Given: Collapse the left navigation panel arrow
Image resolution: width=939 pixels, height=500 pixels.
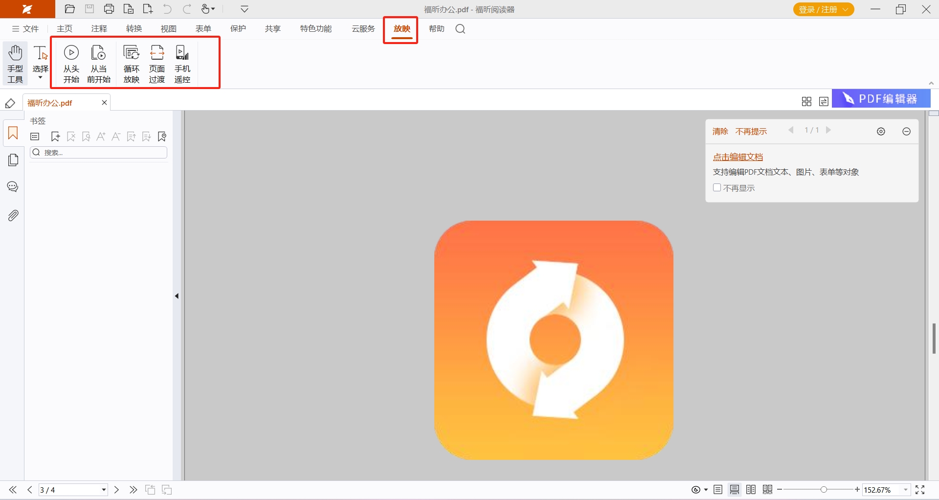Looking at the screenshot, I should point(177,296).
